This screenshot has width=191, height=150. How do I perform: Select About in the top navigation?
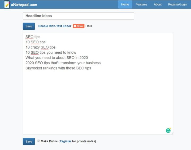click(158, 4)
